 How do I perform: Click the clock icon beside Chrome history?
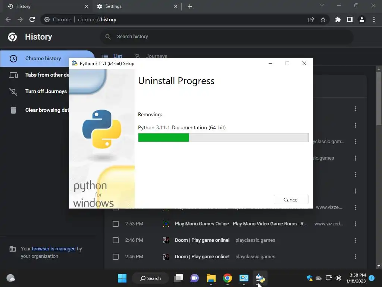13,59
